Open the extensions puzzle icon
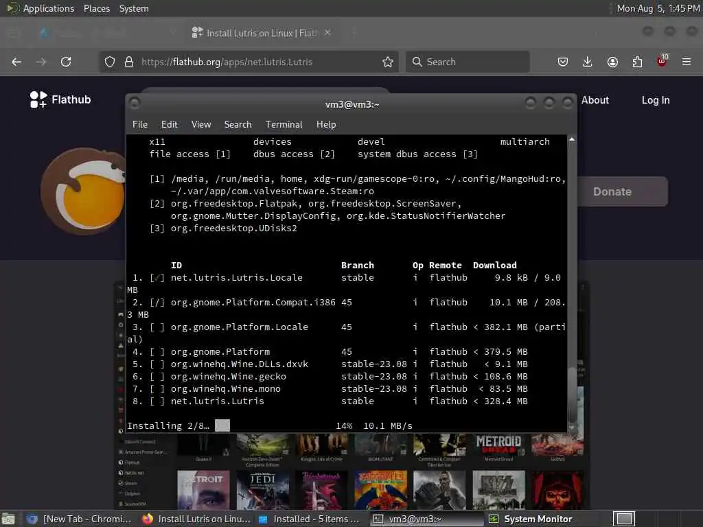703x527 pixels. (637, 62)
